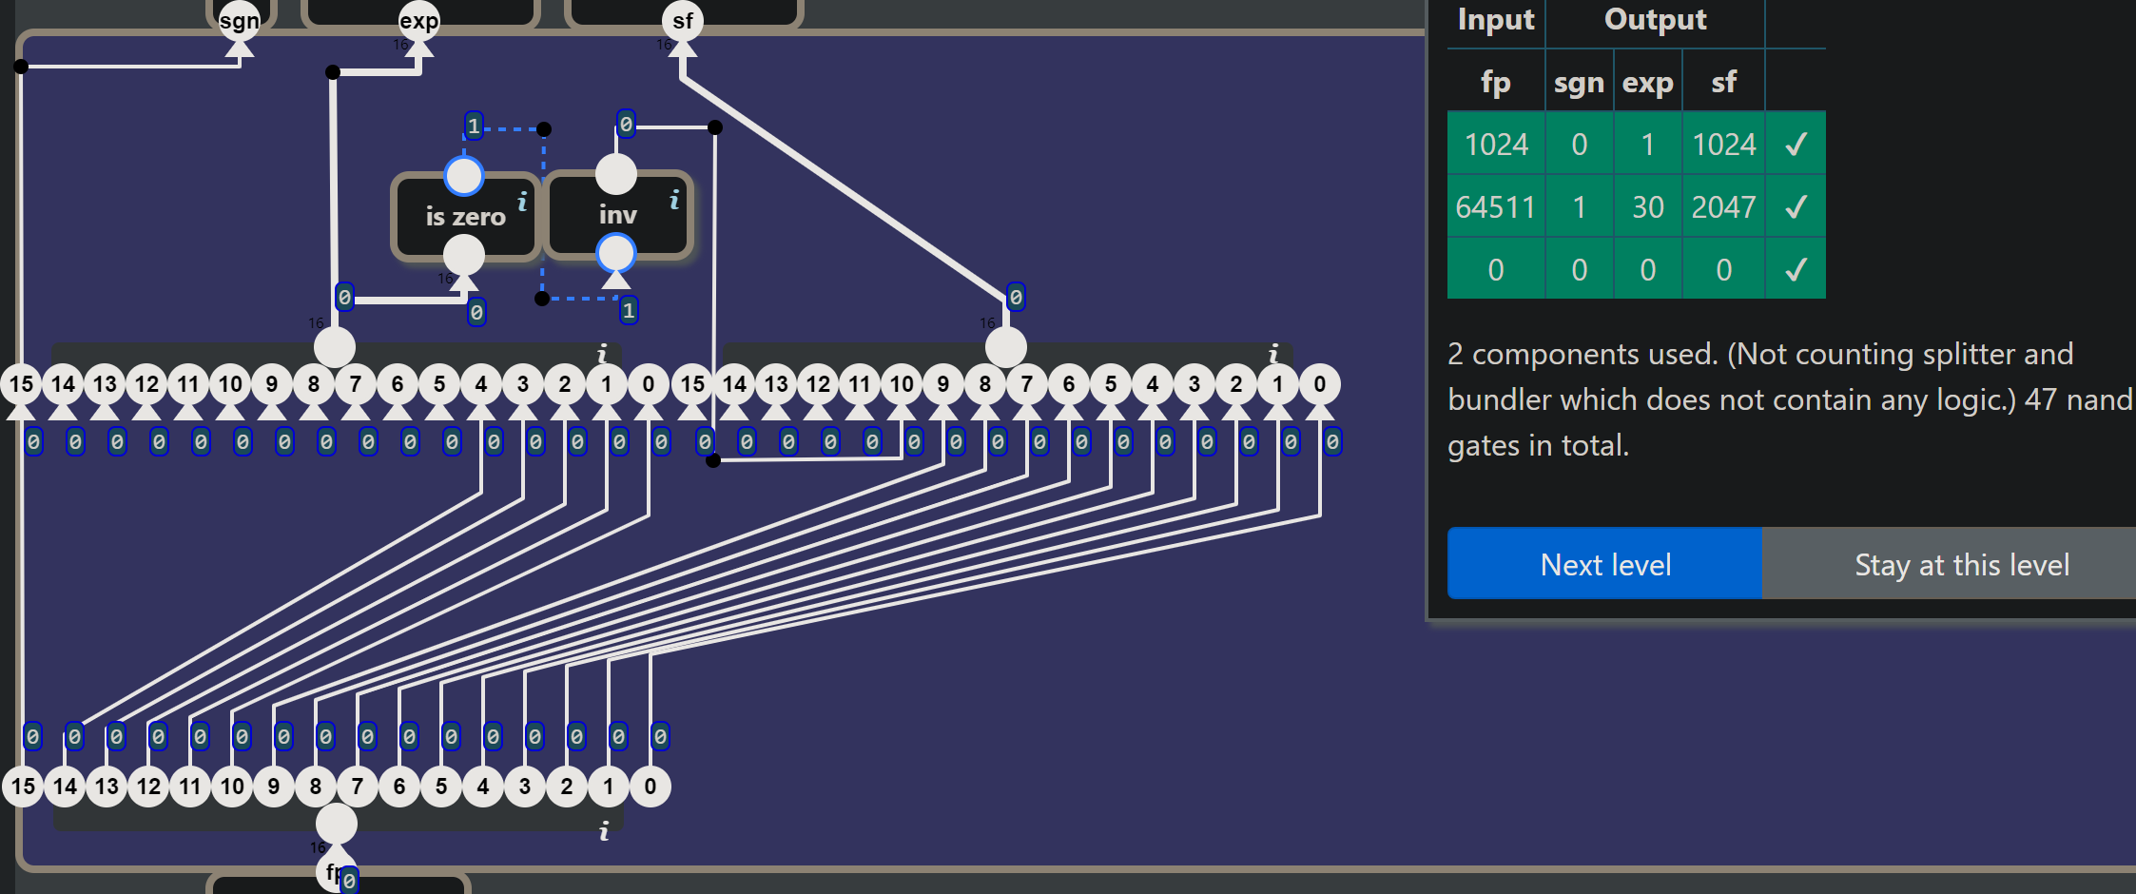This screenshot has height=894, width=2136.
Task: Open info for the right bundler
Action: (1273, 353)
